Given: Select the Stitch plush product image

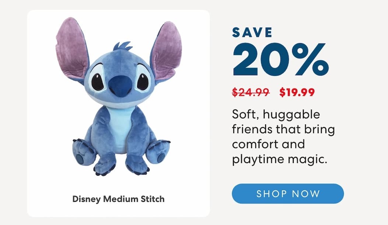Looking at the screenshot, I should coord(119,96).
